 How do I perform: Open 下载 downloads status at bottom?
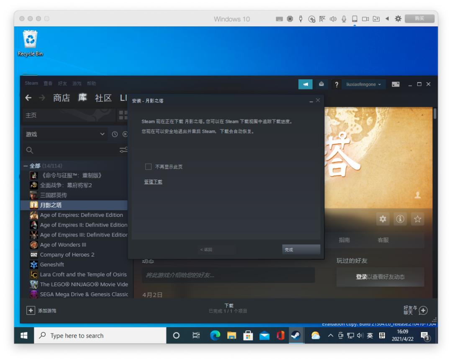click(x=228, y=308)
